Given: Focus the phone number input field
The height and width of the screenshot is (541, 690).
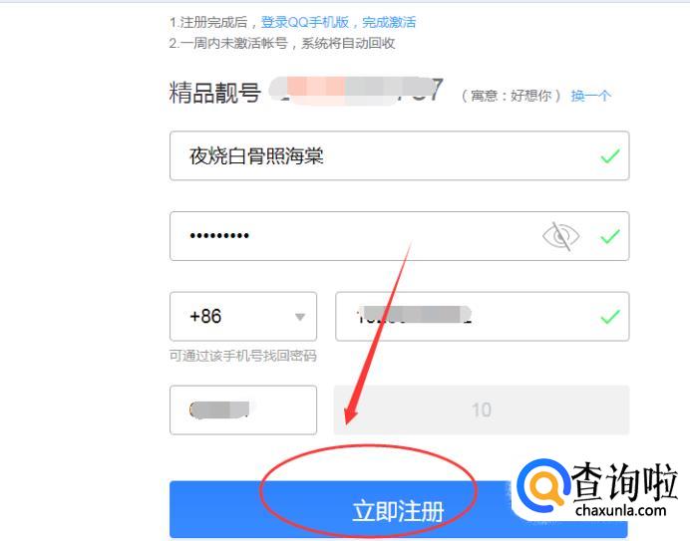Looking at the screenshot, I should click(482, 316).
